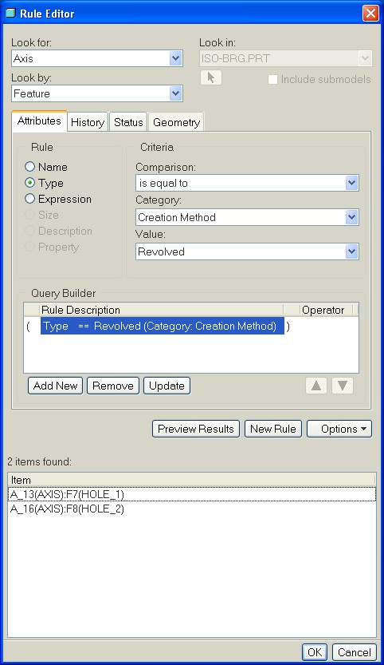Select the Type rule radio button
This screenshot has width=384, height=665.
(x=29, y=183)
